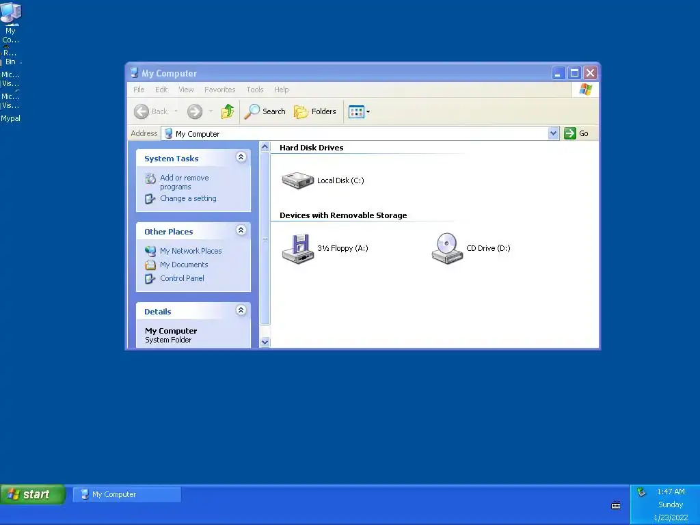This screenshot has height=525, width=700.
Task: Click the Start button
Action: click(x=33, y=495)
